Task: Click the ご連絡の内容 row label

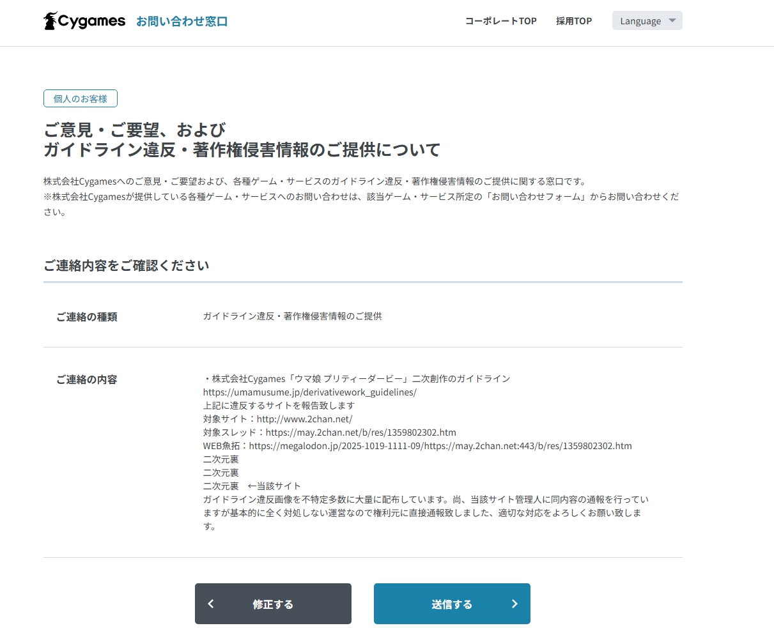Action: click(x=87, y=379)
